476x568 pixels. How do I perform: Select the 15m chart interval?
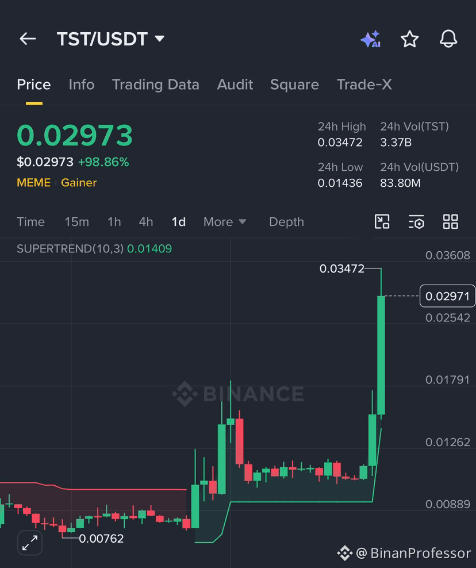click(x=77, y=222)
